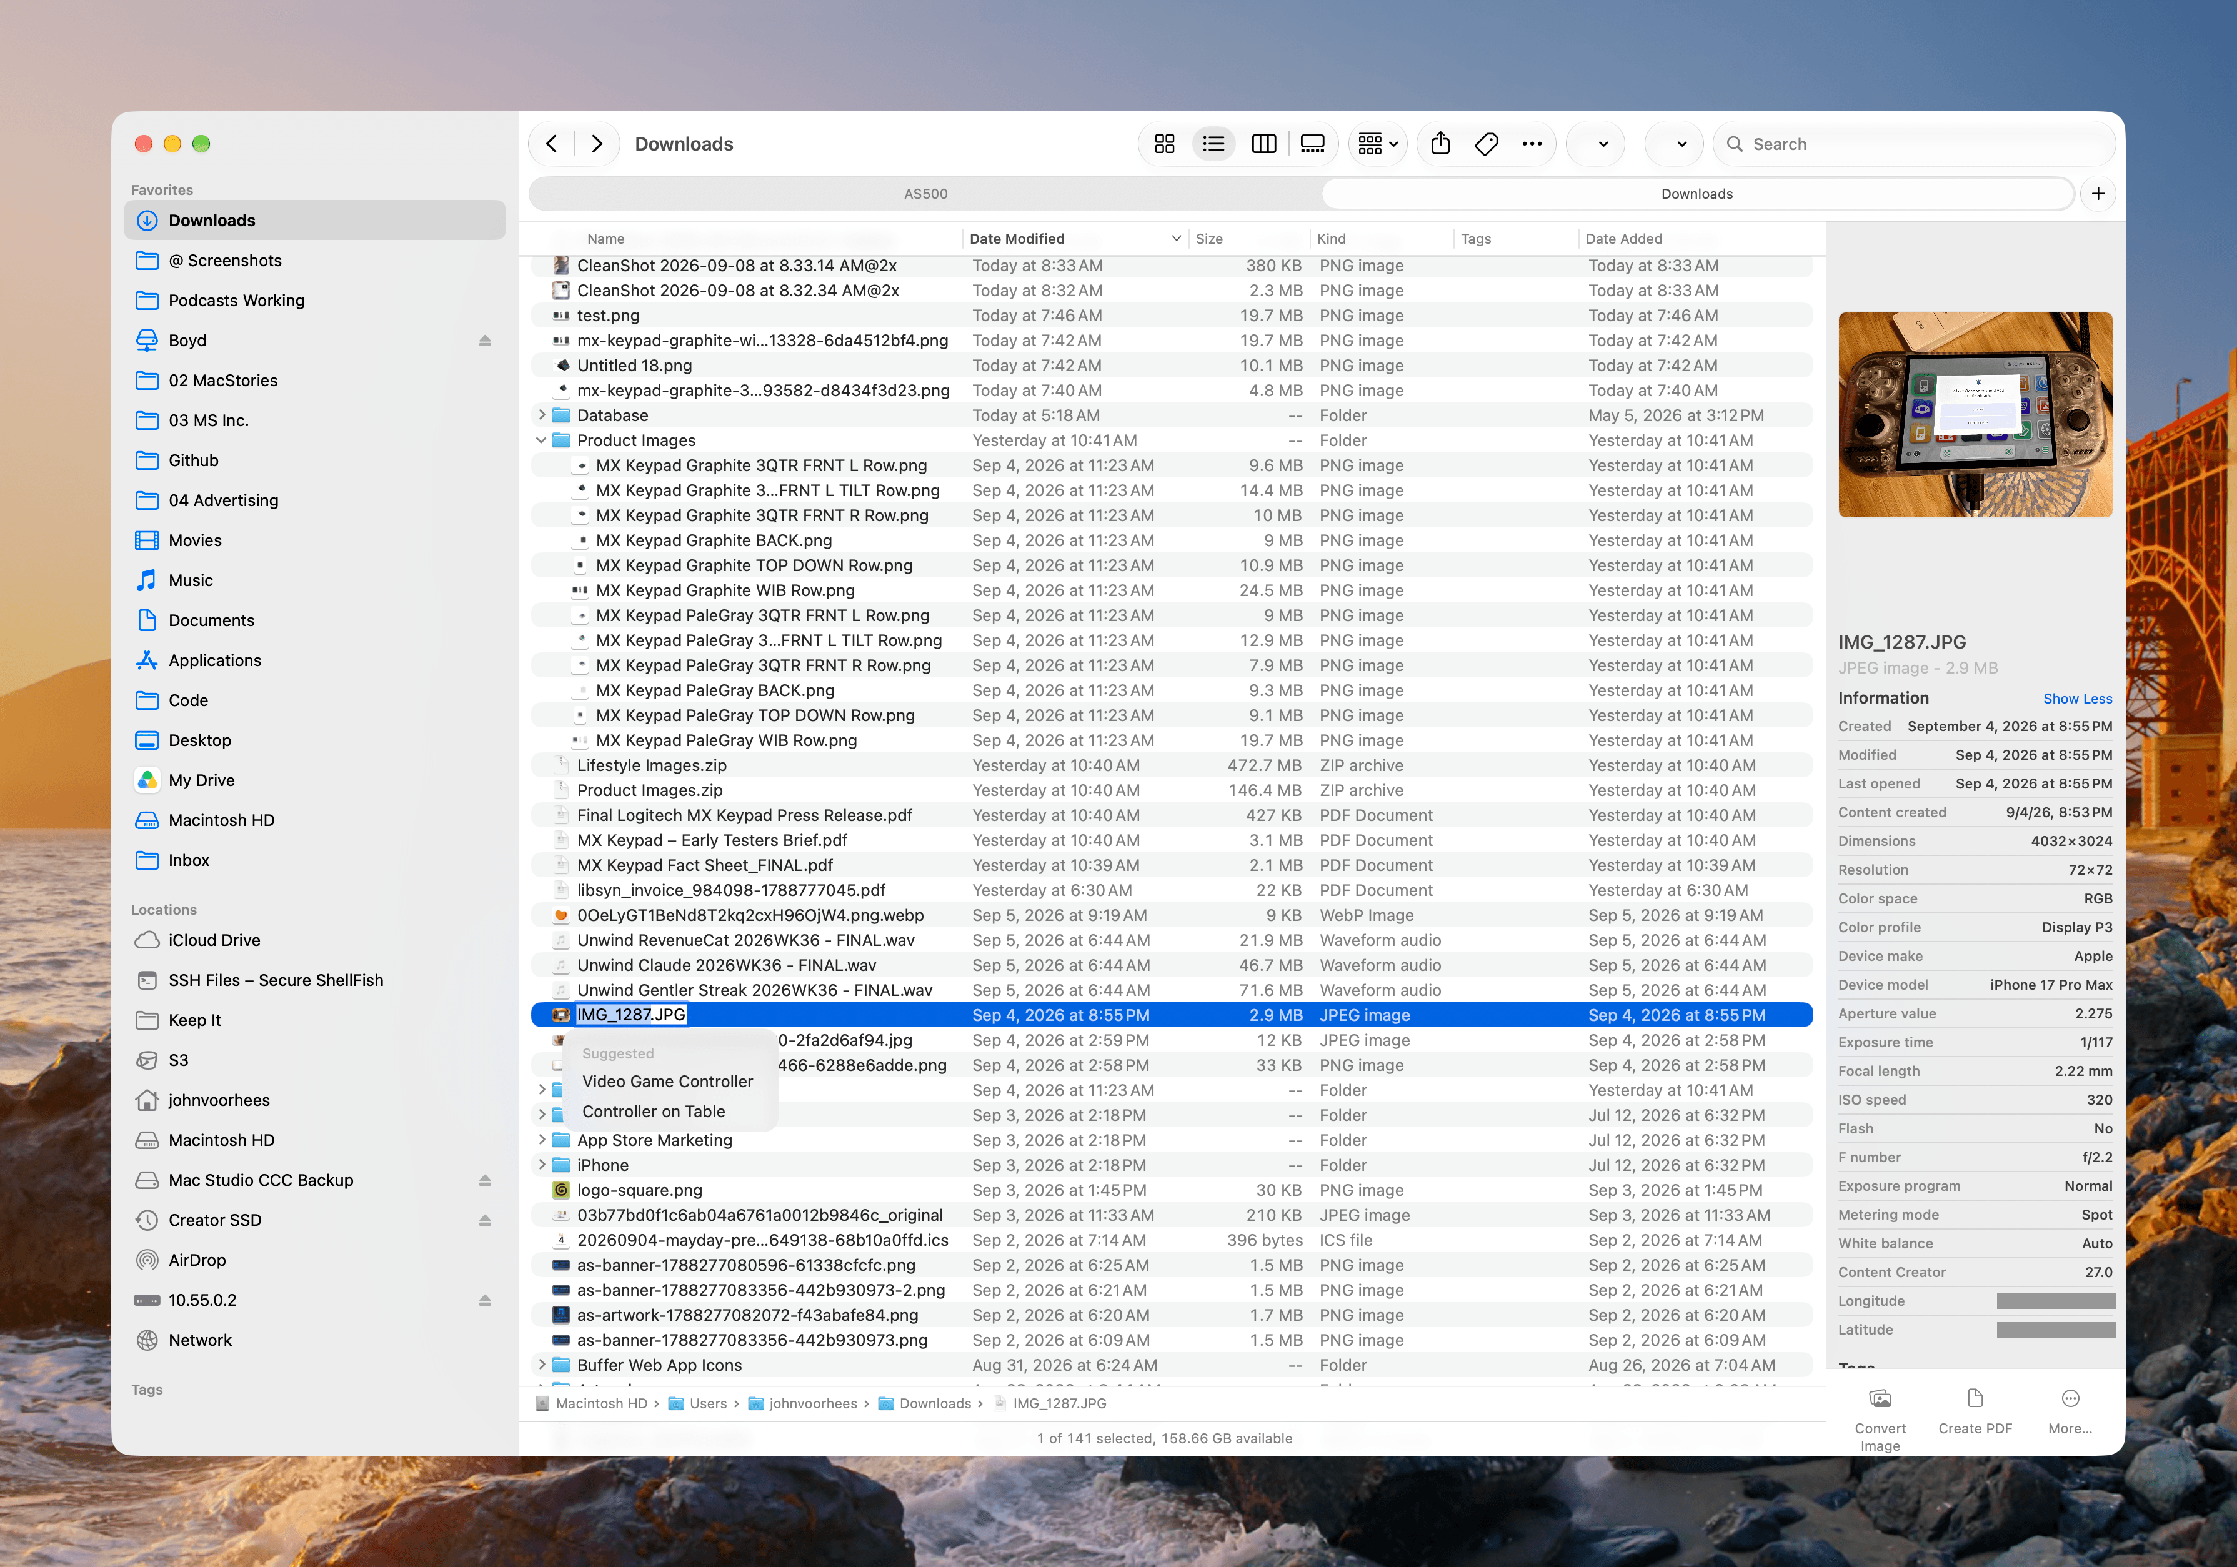Go forward with the Finder forward arrow

[596, 144]
